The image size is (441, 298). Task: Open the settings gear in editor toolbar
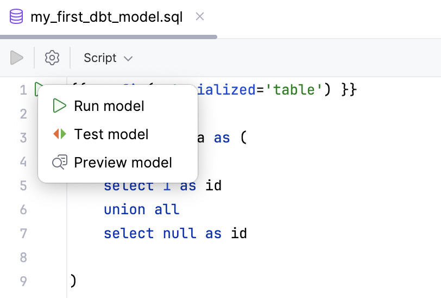coord(52,58)
